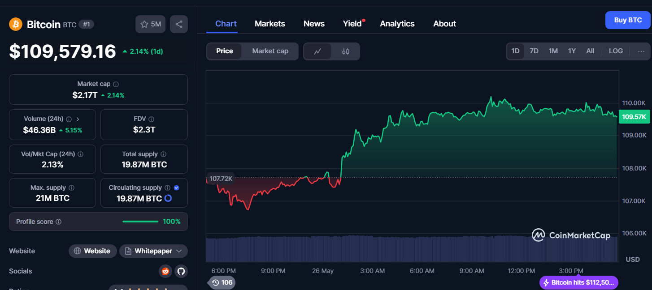Expand Volume (24h) details arrow
The height and width of the screenshot is (290, 652).
(78, 119)
